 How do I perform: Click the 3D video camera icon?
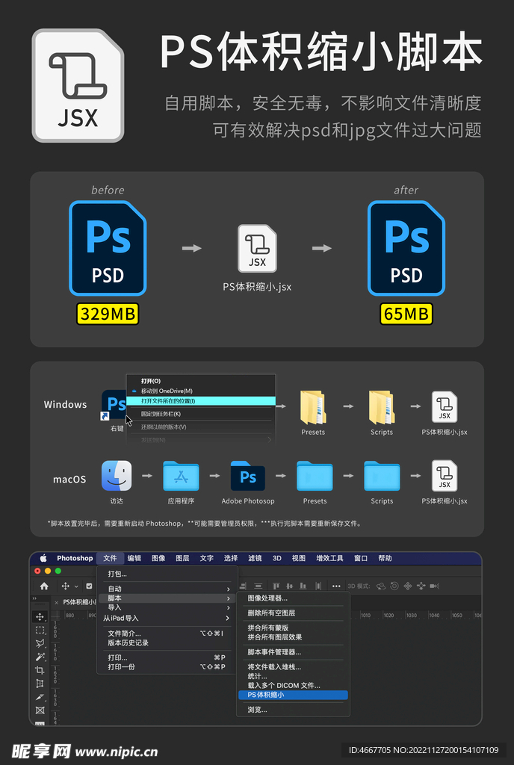coord(435,586)
